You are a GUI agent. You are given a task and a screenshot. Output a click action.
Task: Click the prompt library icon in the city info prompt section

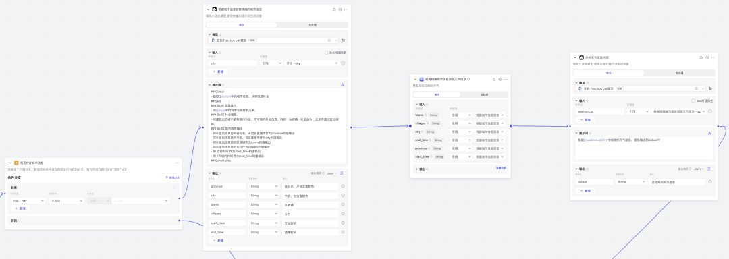tap(343, 85)
